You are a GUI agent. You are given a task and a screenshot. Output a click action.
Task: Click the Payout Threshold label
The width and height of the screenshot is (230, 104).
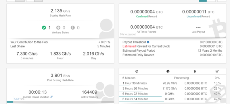tap(134, 42)
